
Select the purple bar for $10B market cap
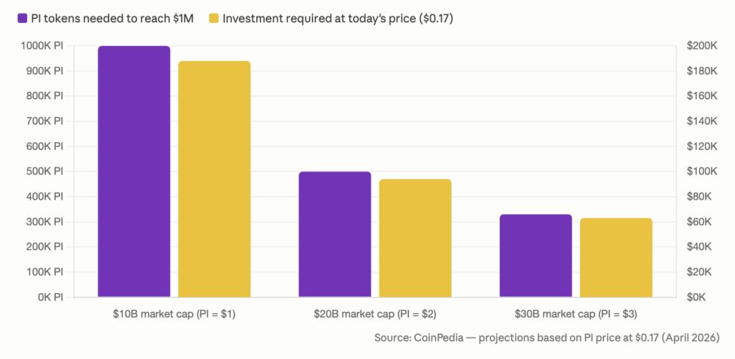134,171
